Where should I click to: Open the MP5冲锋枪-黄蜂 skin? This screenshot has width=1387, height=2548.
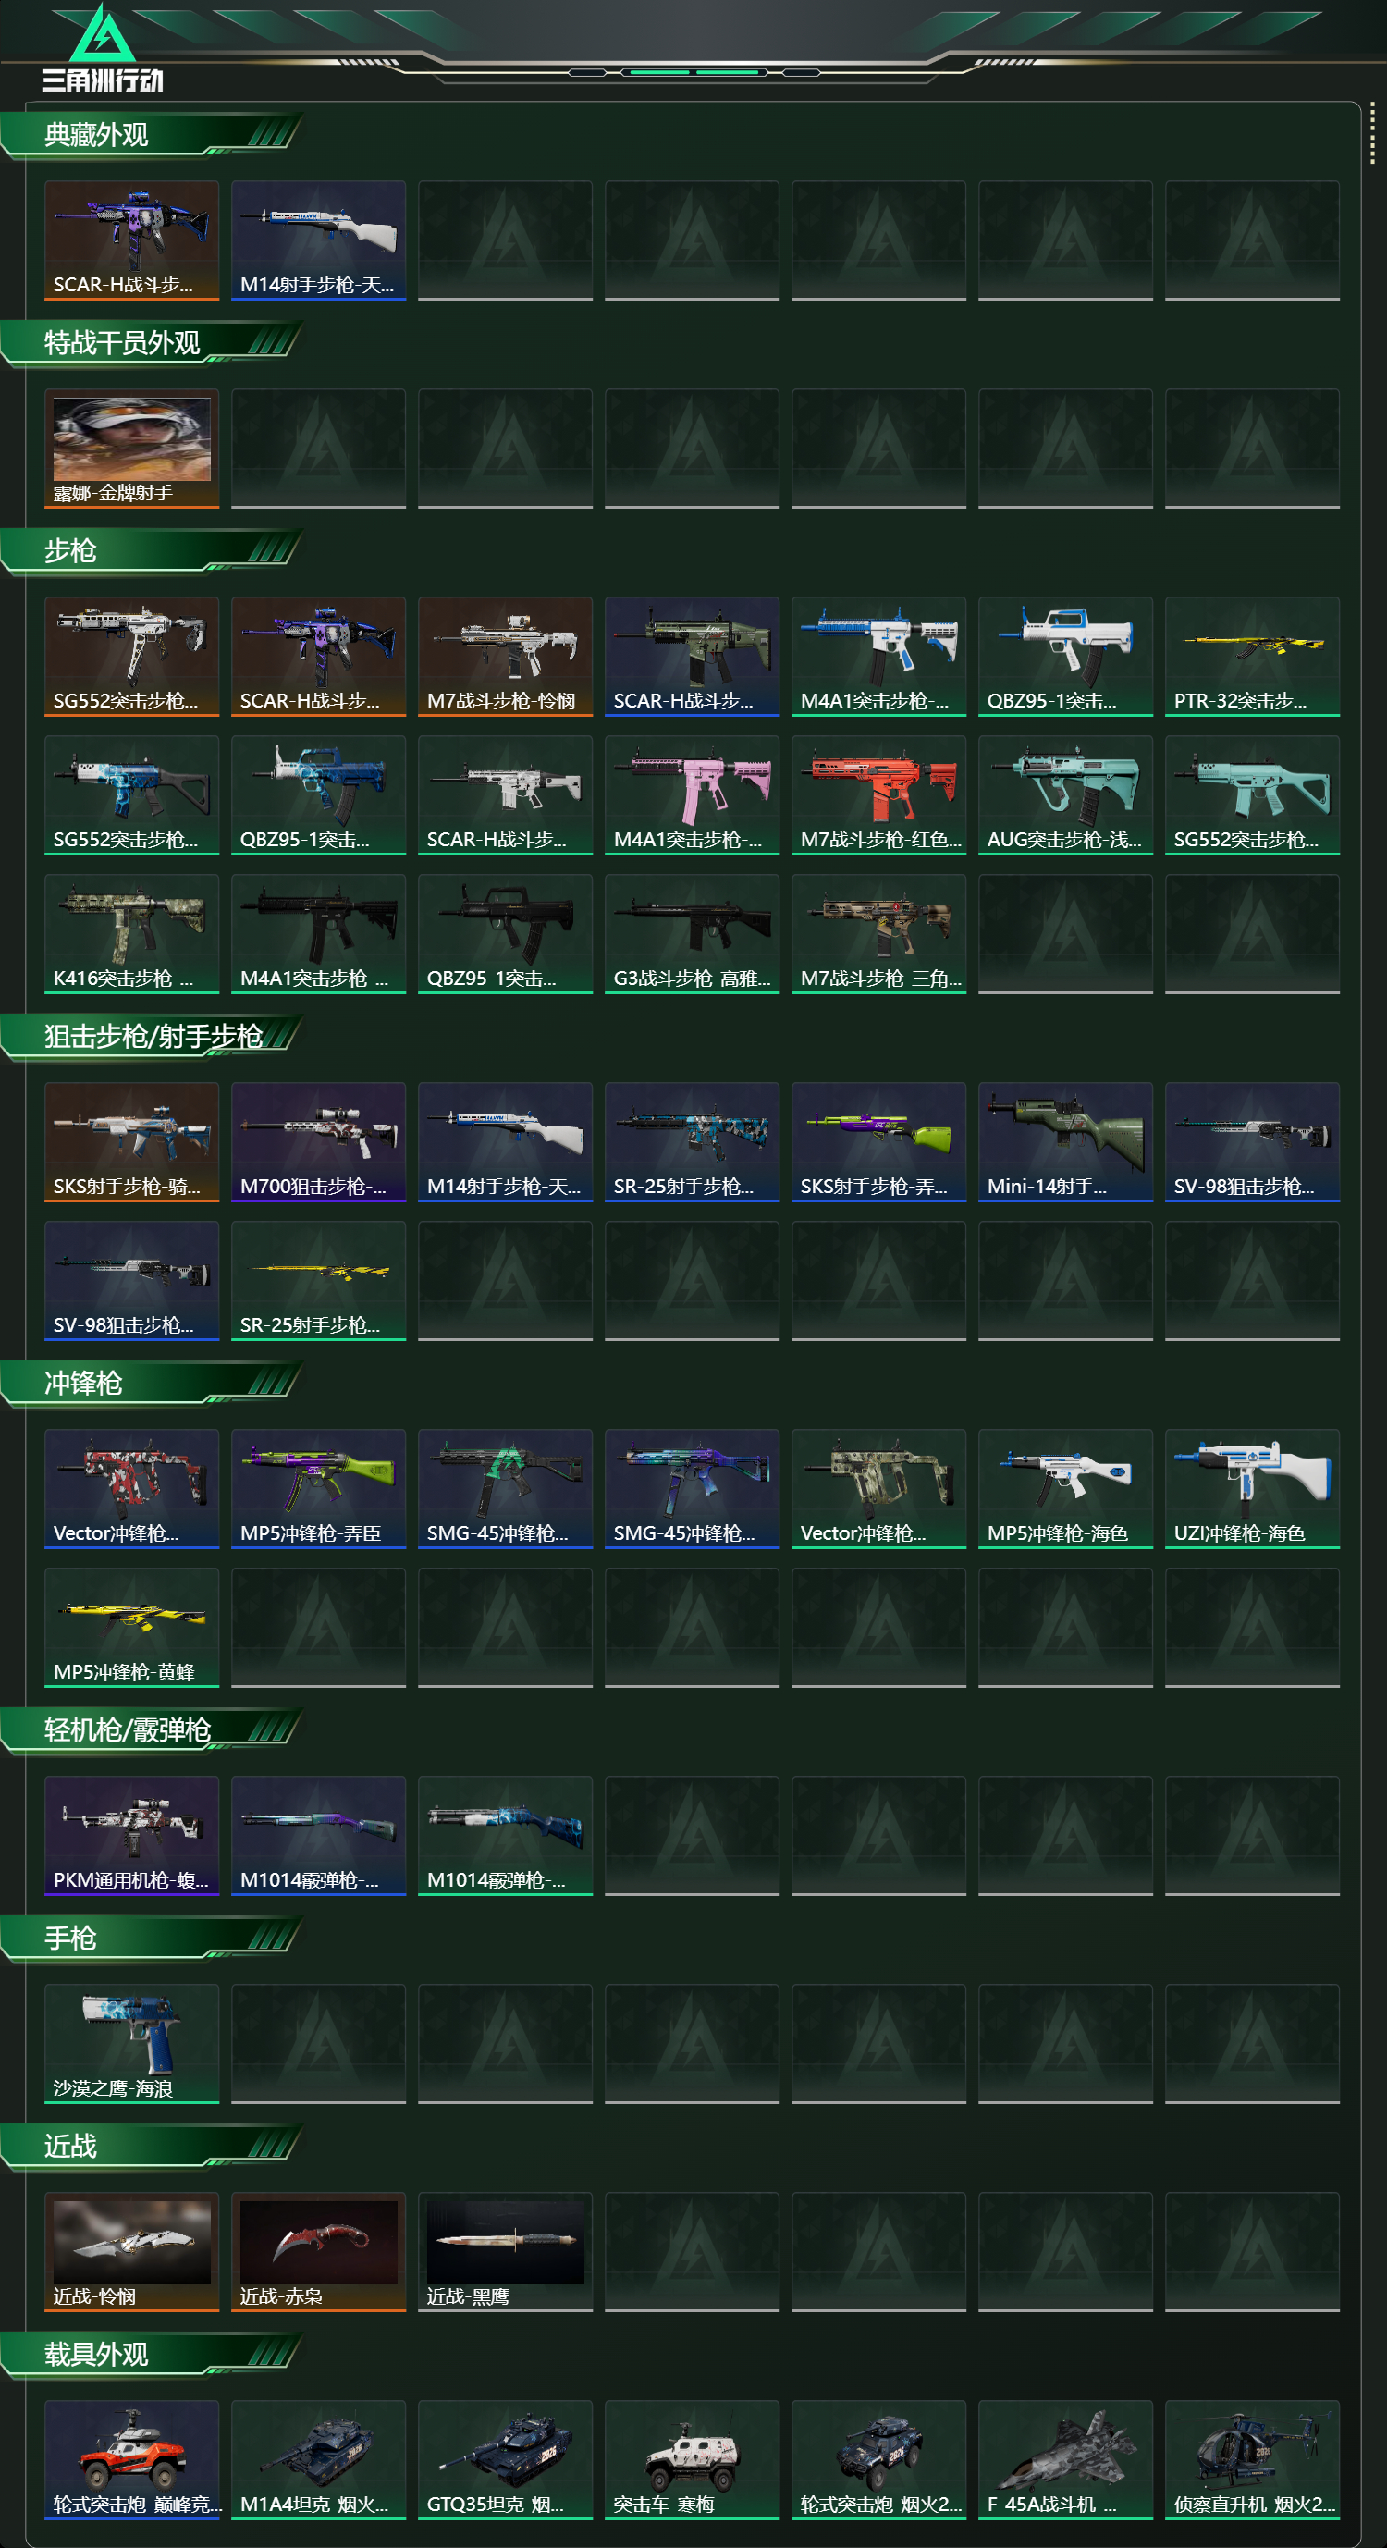(x=131, y=1627)
